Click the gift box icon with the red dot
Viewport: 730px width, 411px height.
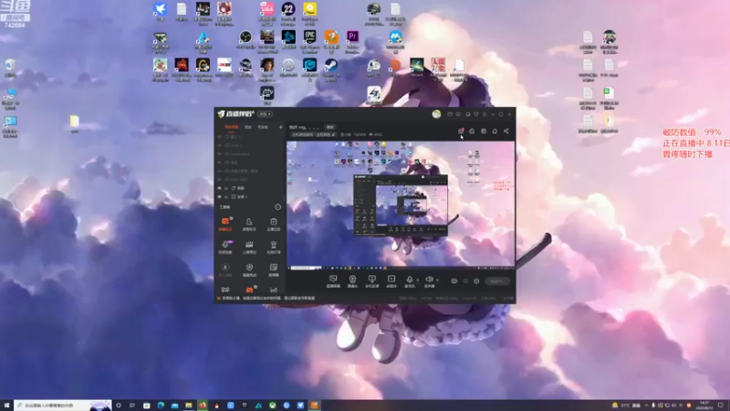click(461, 131)
